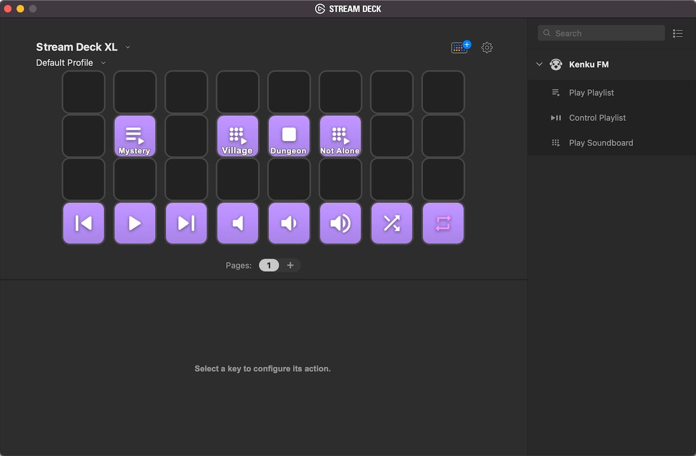Select the mute volume key
Screen dimensions: 696x456
(237, 223)
